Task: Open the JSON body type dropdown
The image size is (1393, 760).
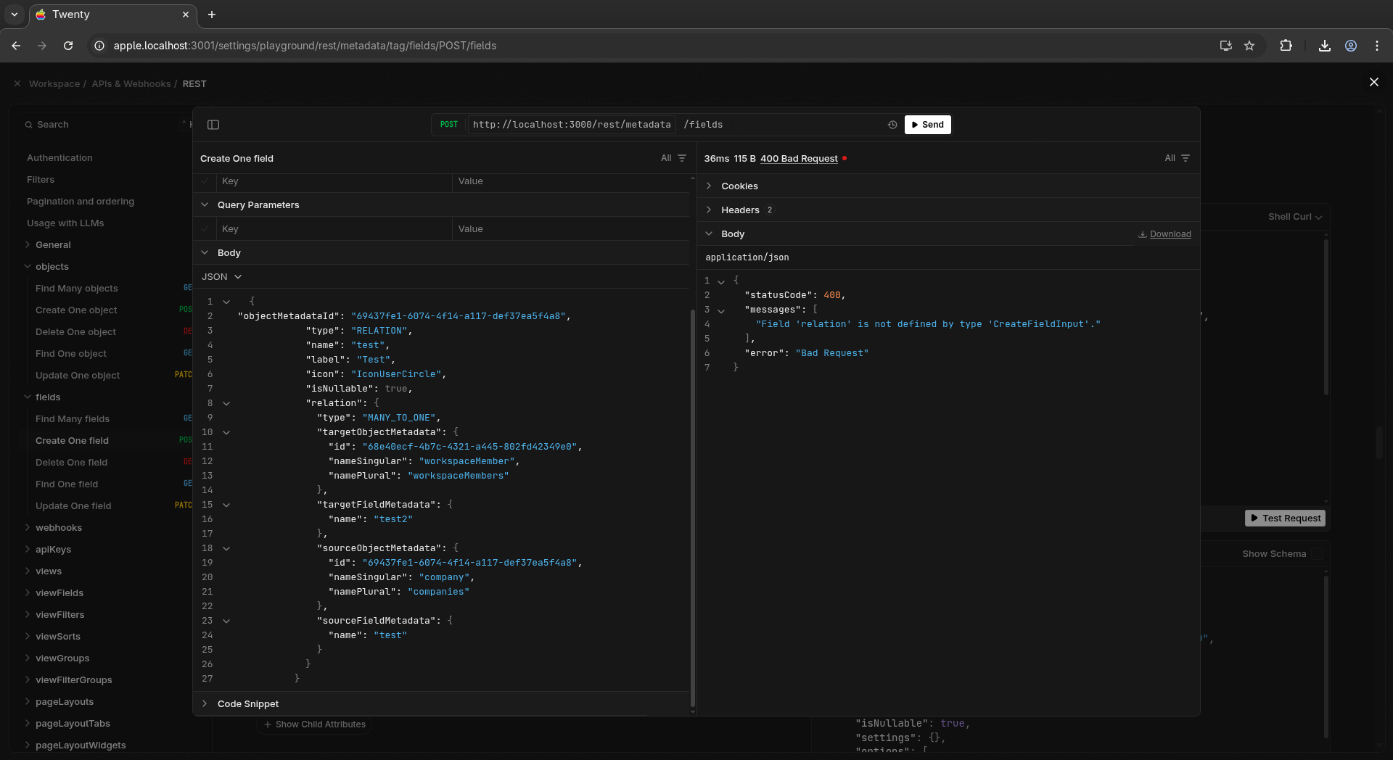Action: click(221, 277)
